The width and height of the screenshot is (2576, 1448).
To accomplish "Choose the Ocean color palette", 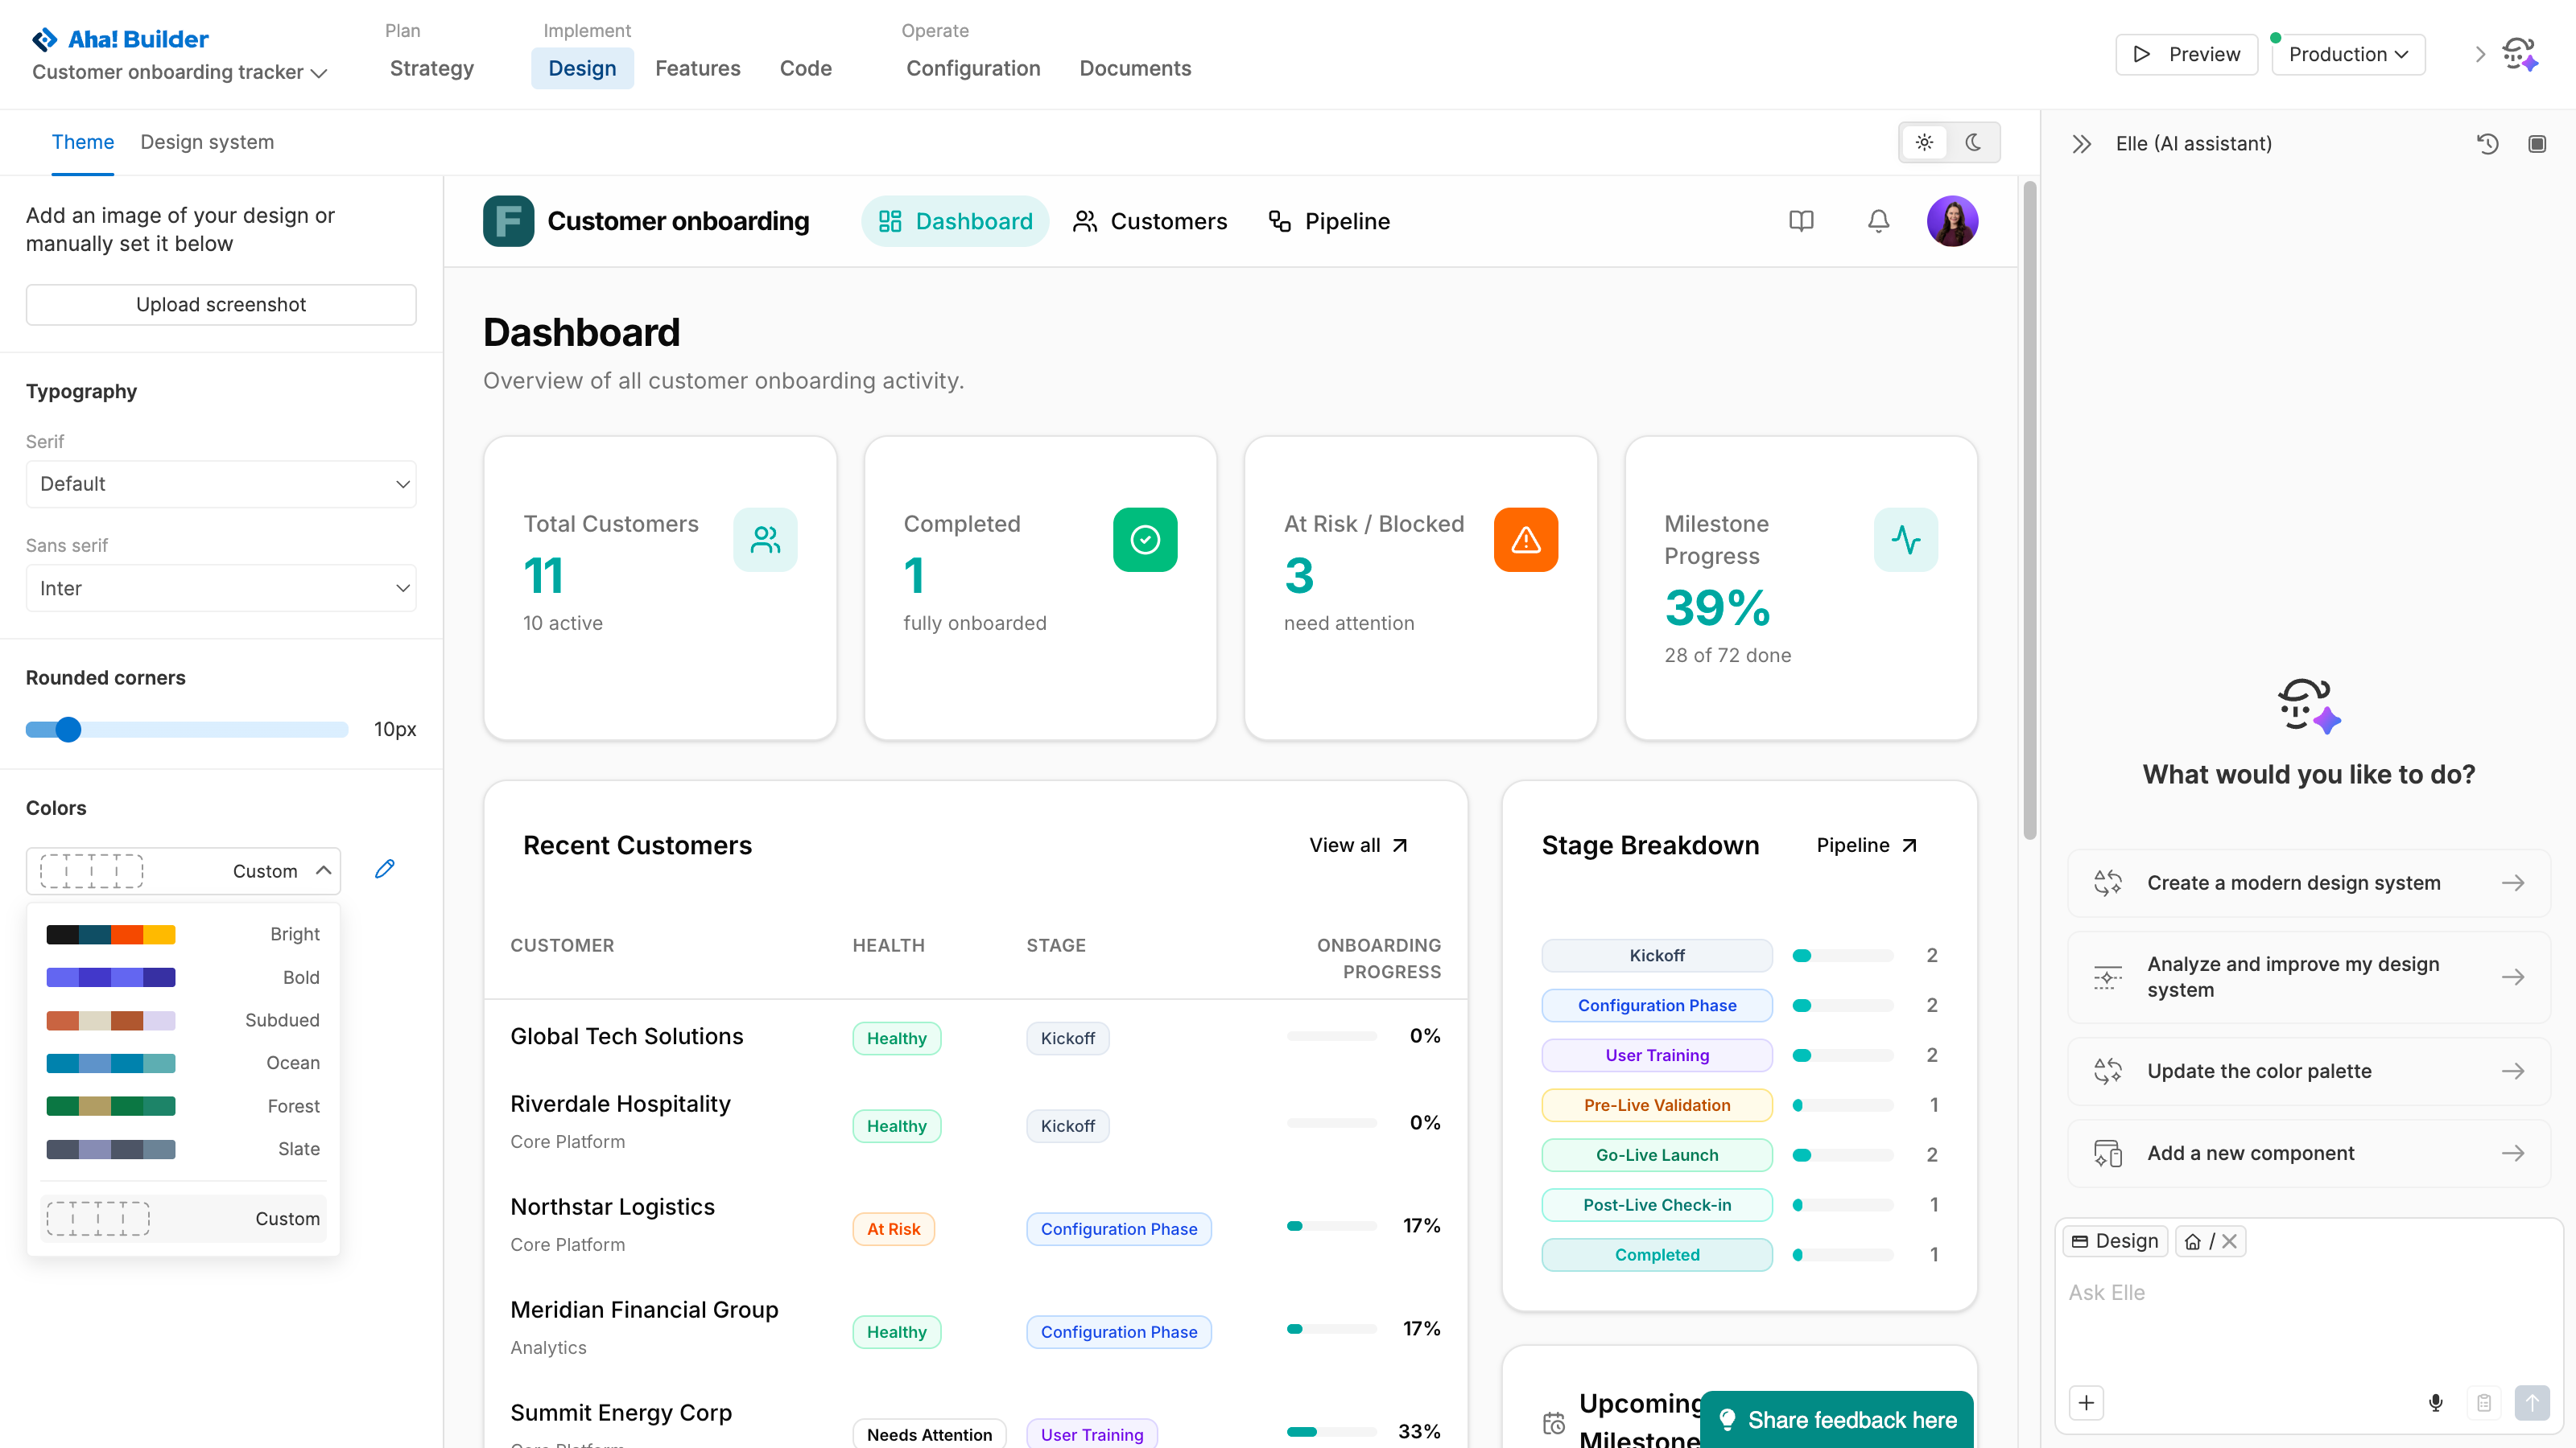I will point(183,1063).
